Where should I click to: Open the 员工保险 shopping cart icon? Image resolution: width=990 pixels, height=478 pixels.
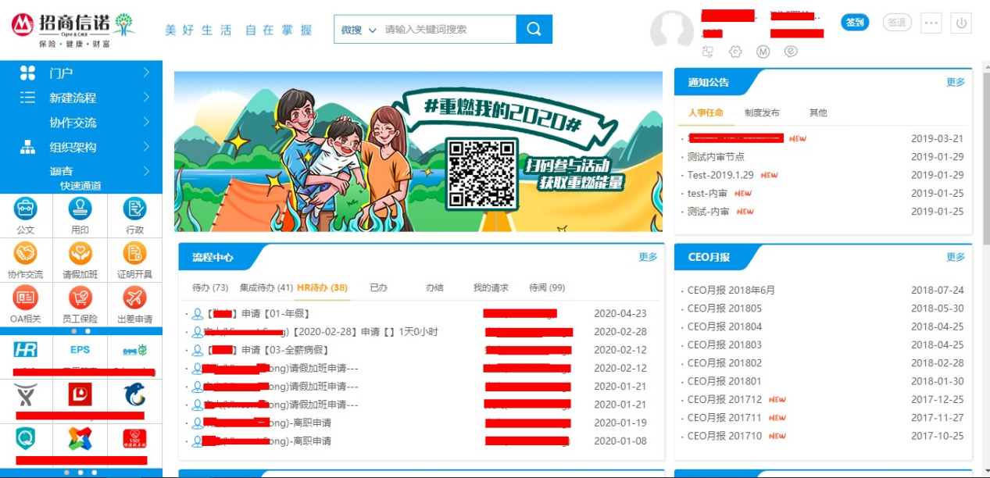coord(80,298)
